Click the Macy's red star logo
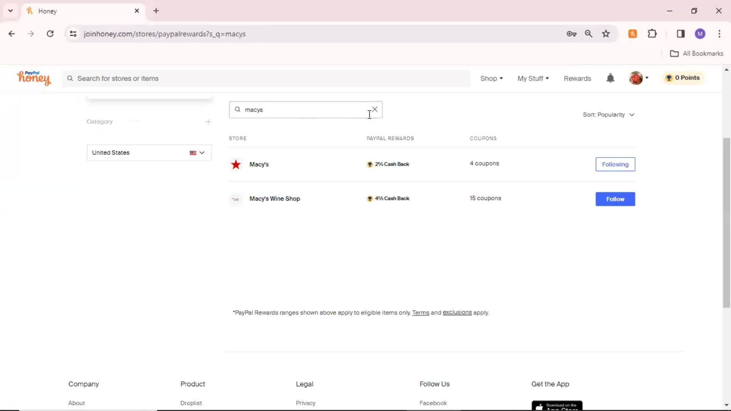 point(236,164)
